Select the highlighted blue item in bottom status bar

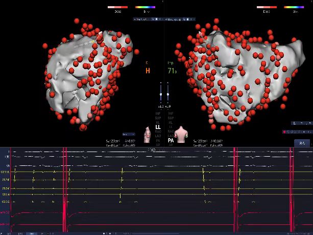[32, 233]
